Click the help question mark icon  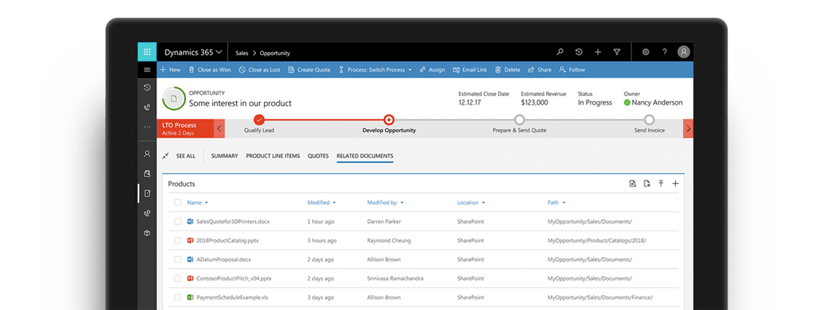click(x=664, y=52)
